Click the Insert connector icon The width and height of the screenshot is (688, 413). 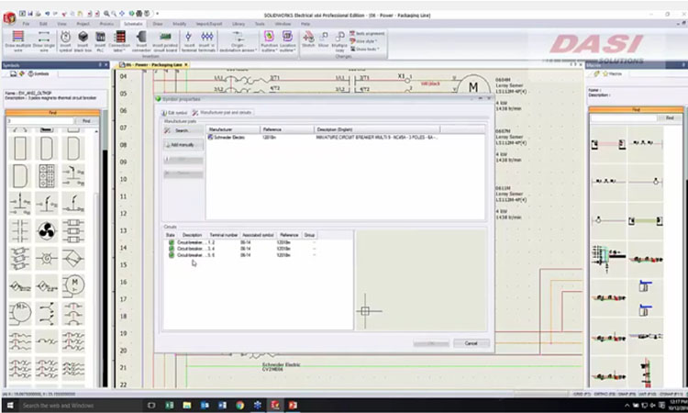(142, 39)
